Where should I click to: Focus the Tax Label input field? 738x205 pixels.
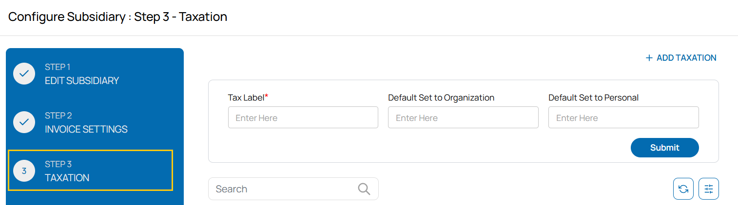(303, 118)
